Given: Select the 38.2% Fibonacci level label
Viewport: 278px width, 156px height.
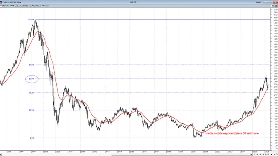Looking at the screenshot, I should (x=31, y=93).
